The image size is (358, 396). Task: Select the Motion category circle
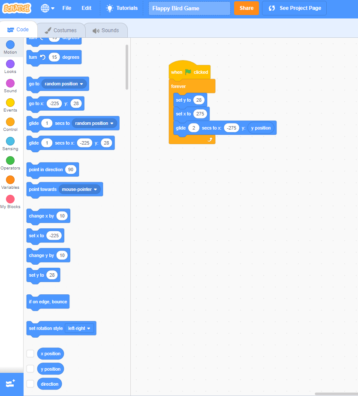[10, 45]
